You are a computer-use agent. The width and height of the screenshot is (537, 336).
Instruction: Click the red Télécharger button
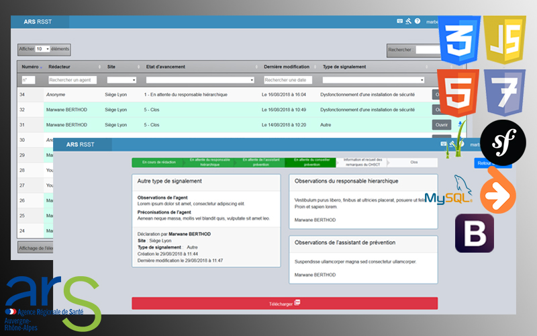(285, 304)
